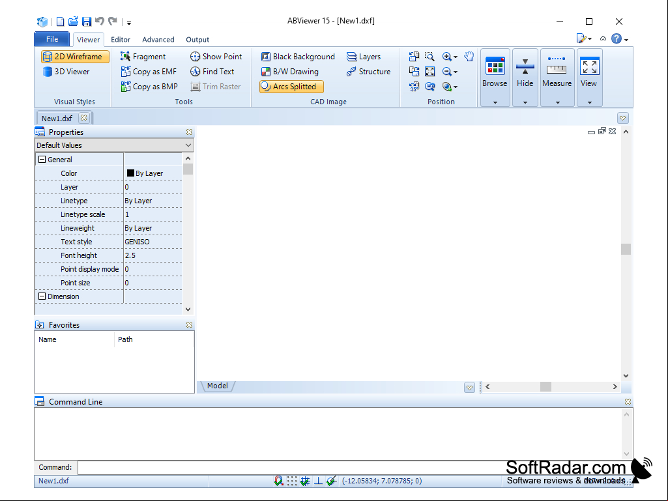This screenshot has width=668, height=501.
Task: Restore the previous zoom view
Action: 430,87
